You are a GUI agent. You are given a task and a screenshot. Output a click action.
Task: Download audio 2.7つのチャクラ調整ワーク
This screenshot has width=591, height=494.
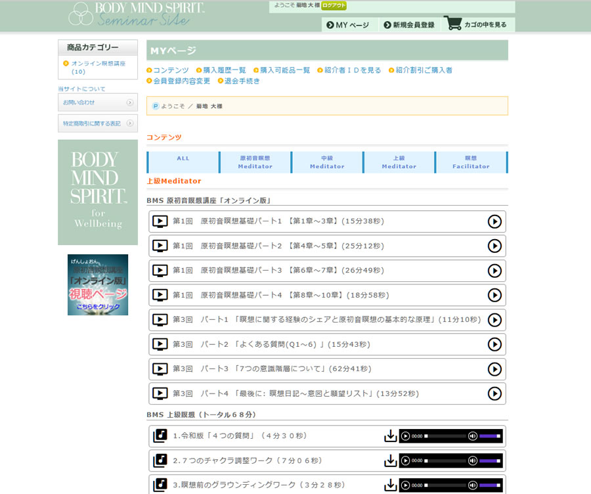[390, 460]
